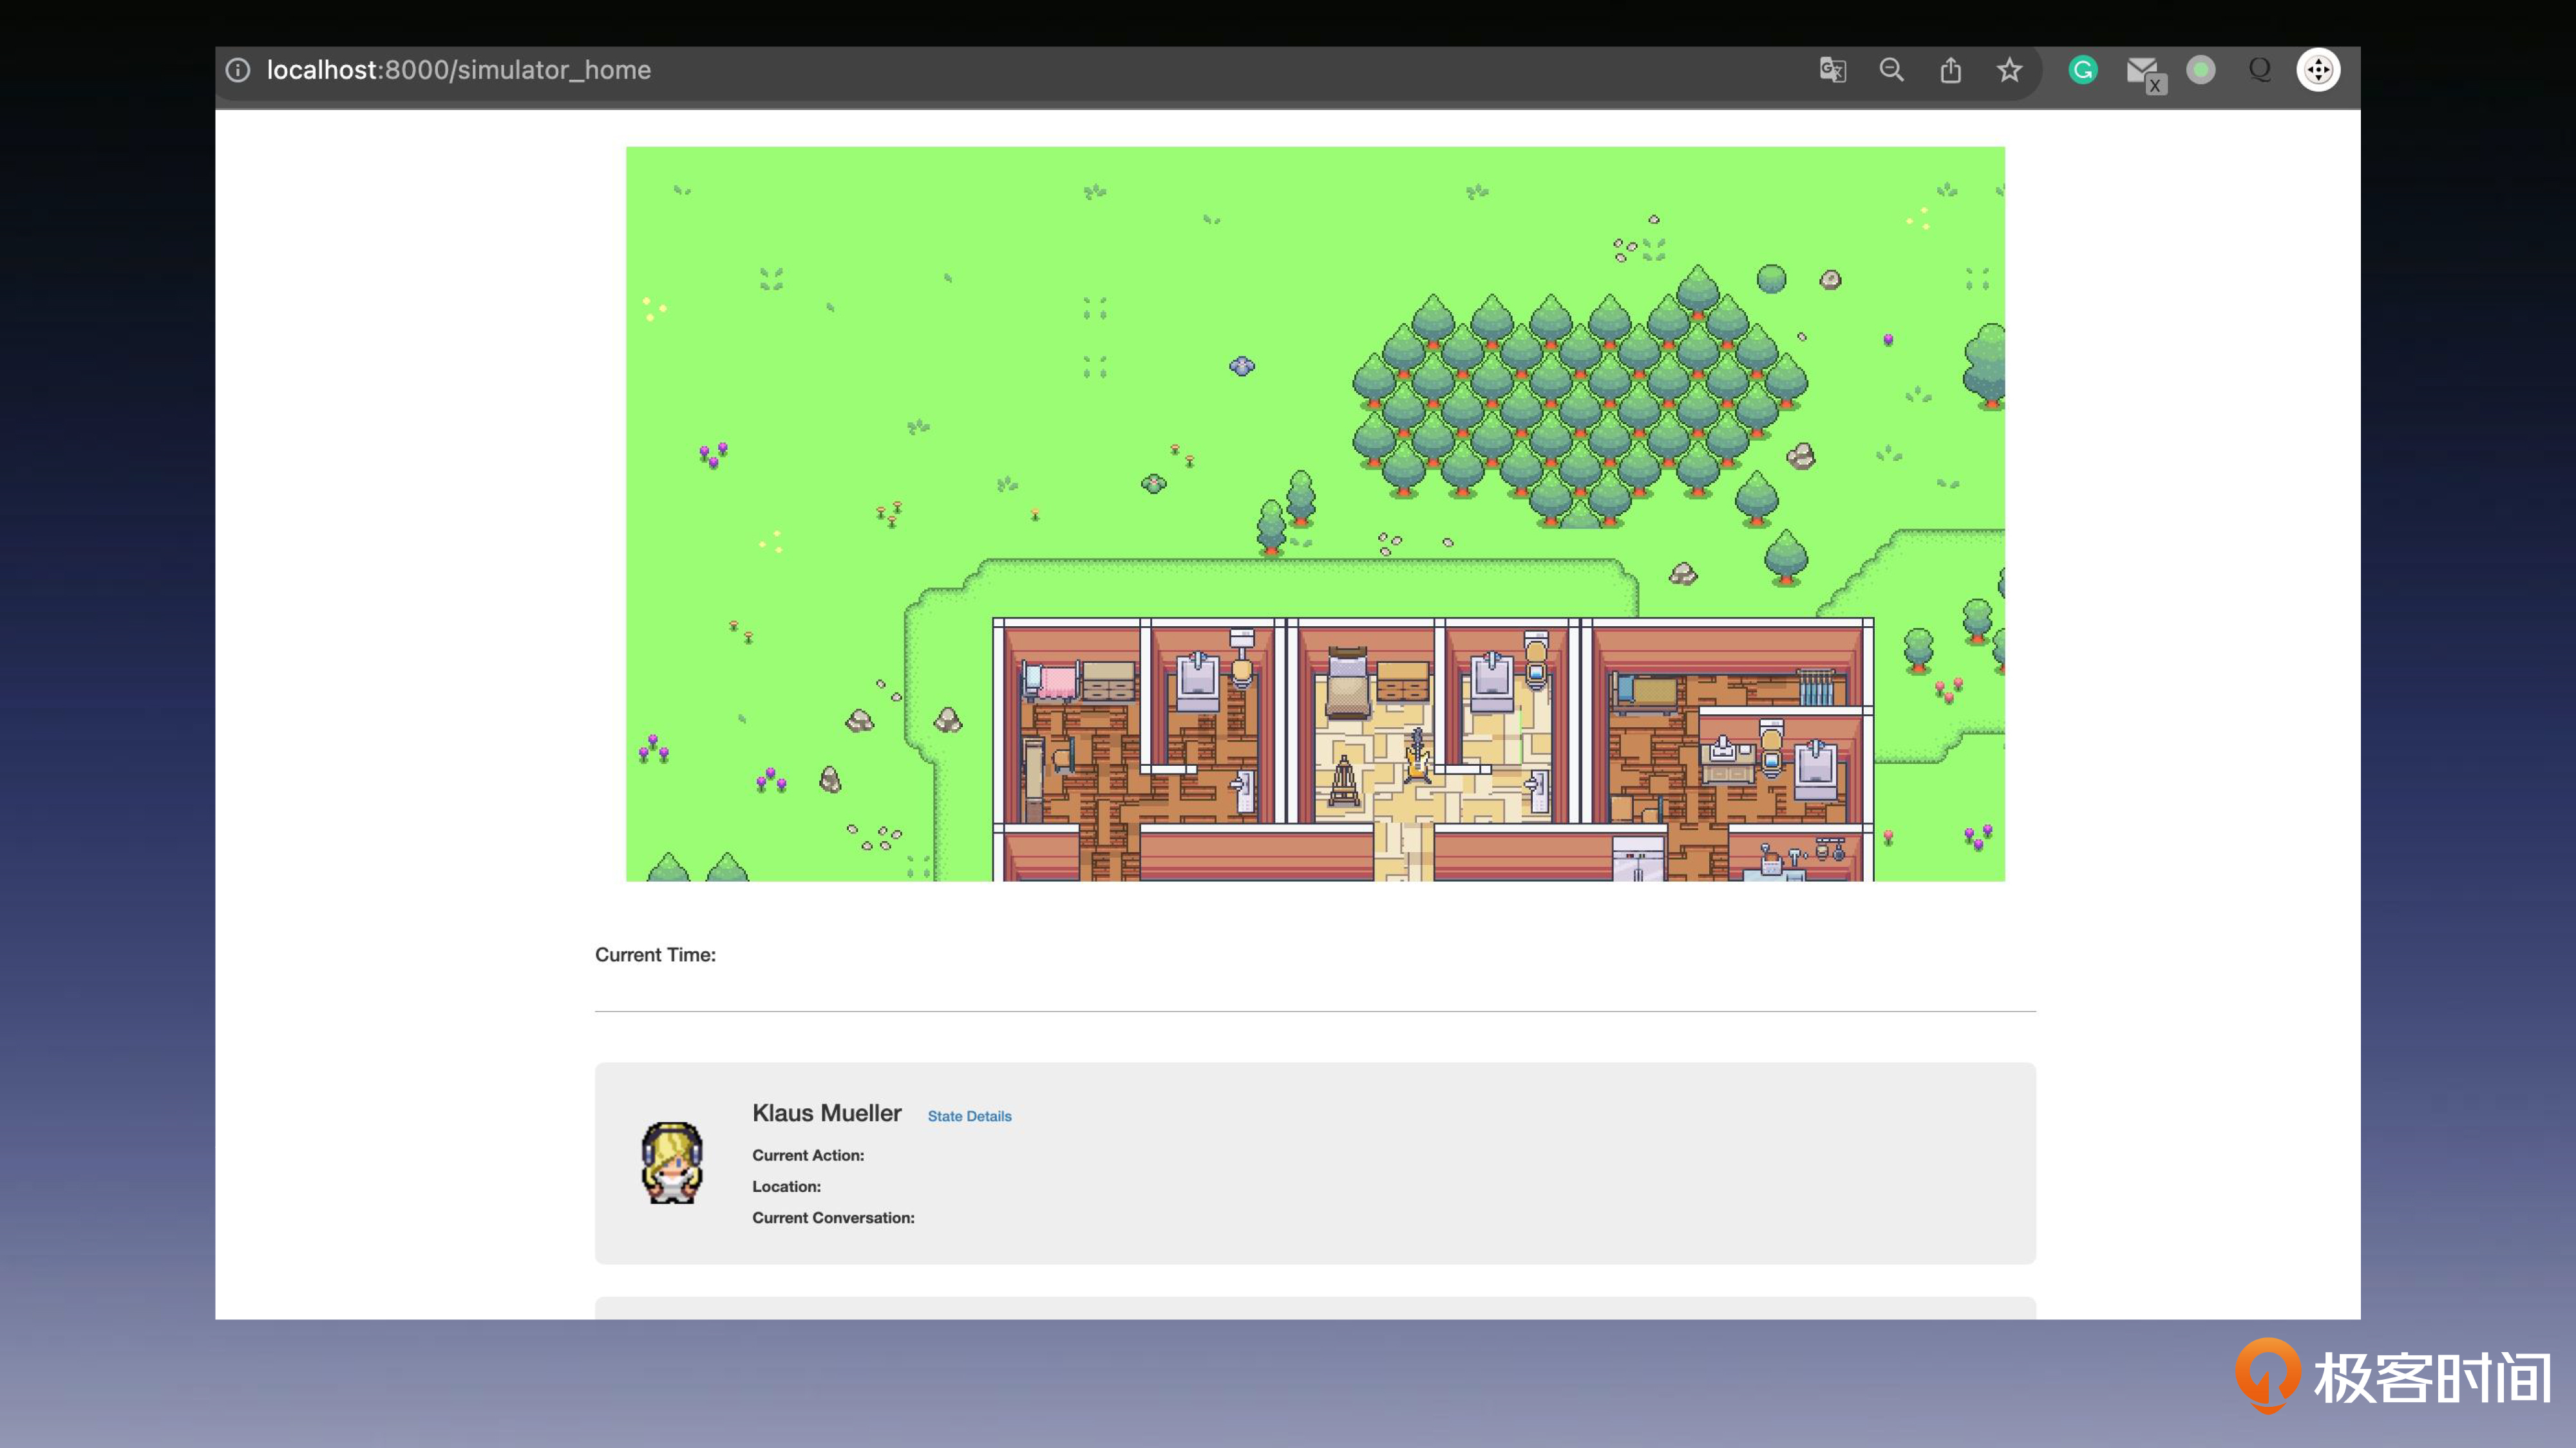Image resolution: width=2576 pixels, height=1448 pixels.
Task: Click the zoom-out magnifier icon in address bar
Action: coord(1891,70)
